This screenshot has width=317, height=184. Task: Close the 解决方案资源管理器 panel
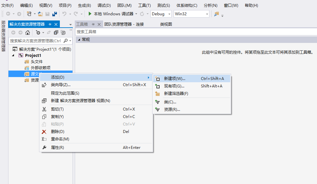(x=56, y=24)
